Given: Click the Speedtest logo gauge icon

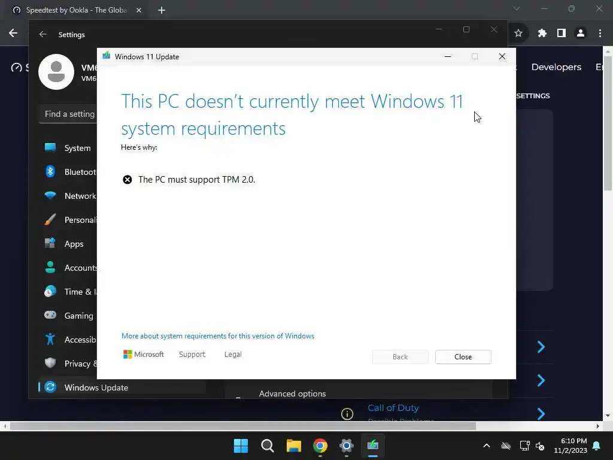Looking at the screenshot, I should pyautogui.click(x=16, y=67).
